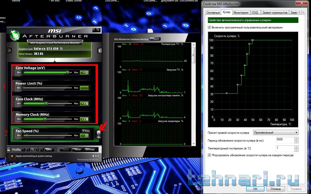Decrease temperature hysteresis with down arrow
Viewport: 311px width, 194px height.
click(296, 150)
